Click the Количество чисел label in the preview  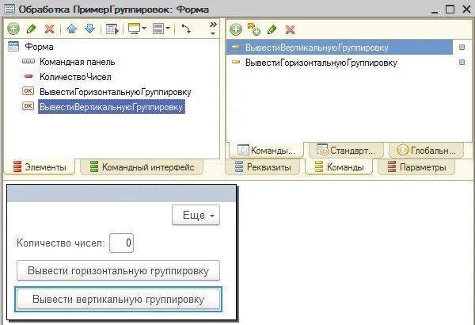(61, 243)
